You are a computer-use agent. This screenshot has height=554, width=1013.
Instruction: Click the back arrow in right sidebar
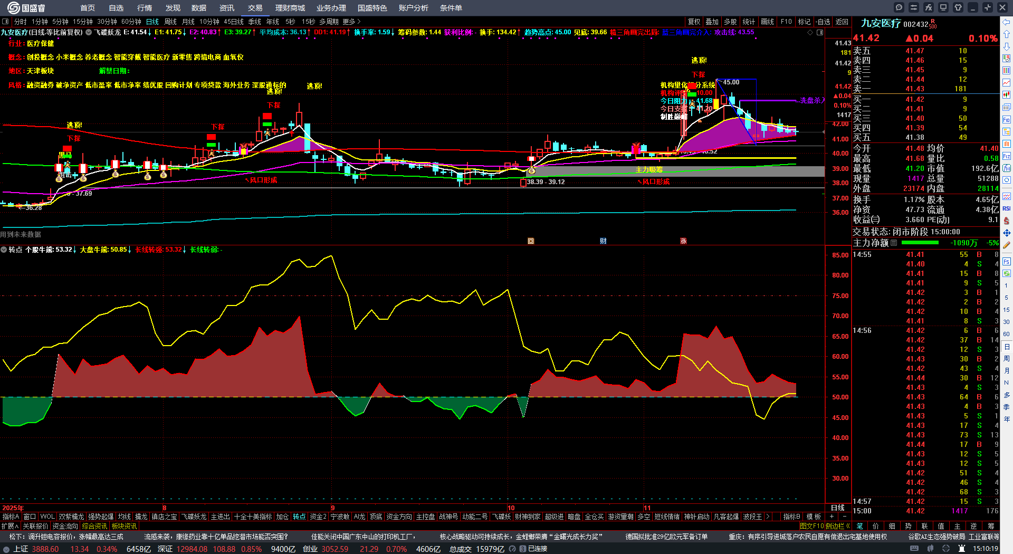1007,22
